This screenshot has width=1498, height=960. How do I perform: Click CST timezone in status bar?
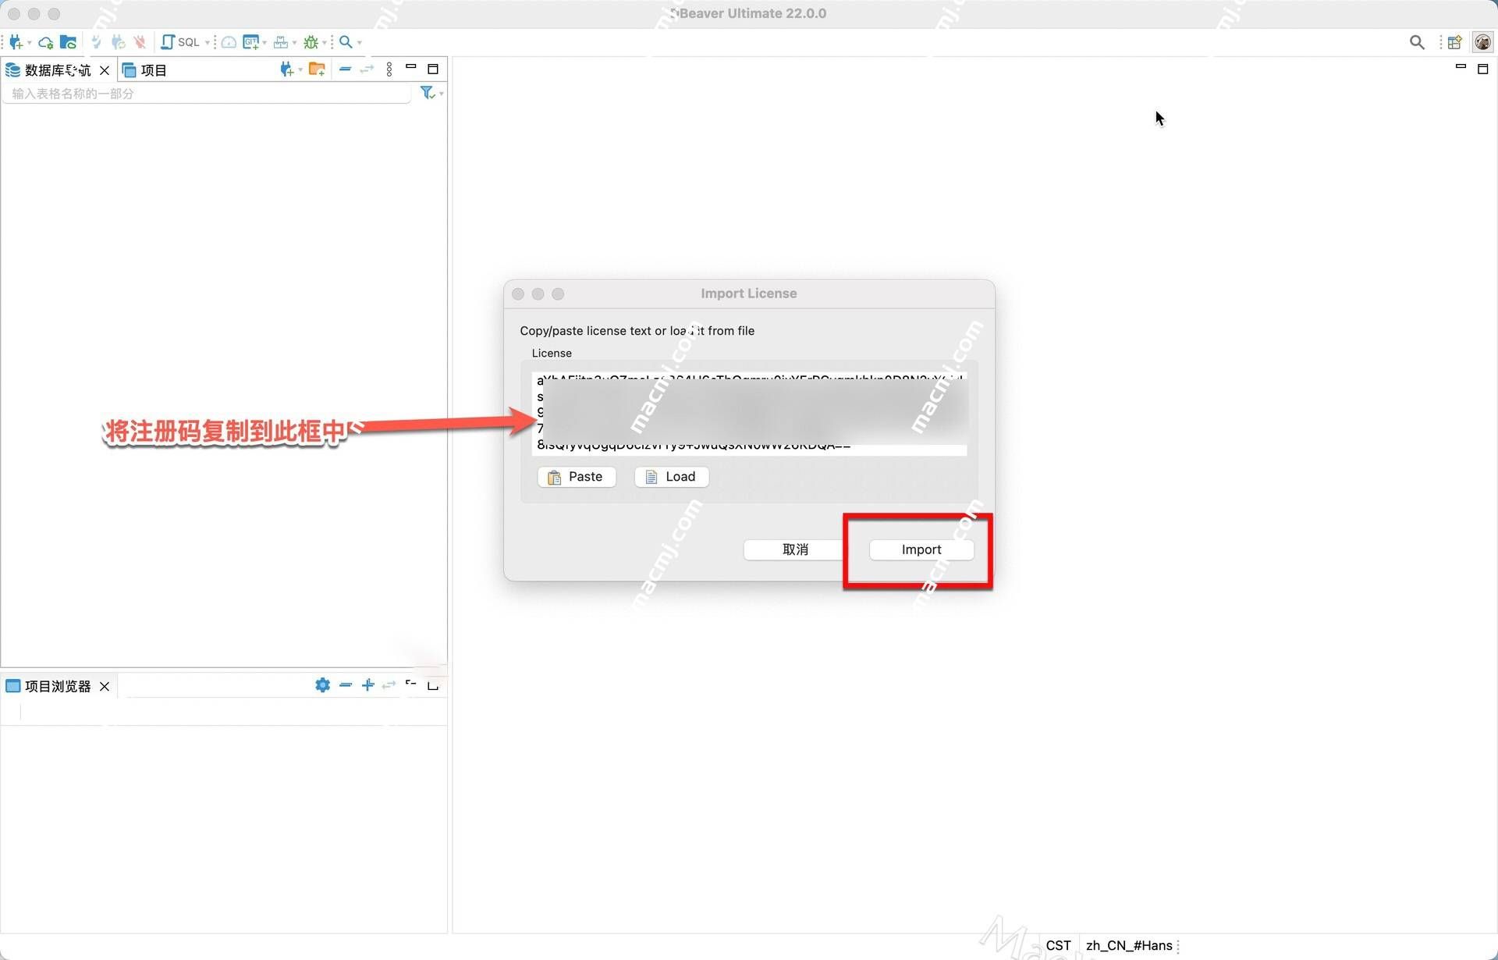coord(1058,945)
